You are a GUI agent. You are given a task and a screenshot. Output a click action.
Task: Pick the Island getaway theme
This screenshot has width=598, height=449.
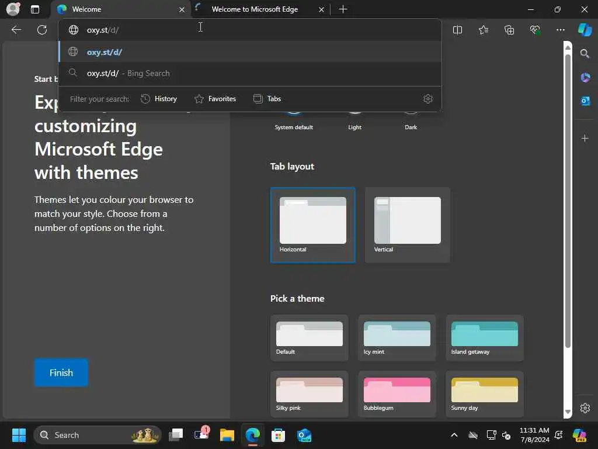pos(484,338)
